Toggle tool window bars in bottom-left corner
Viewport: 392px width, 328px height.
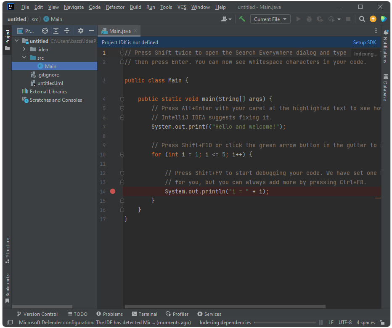(10, 323)
